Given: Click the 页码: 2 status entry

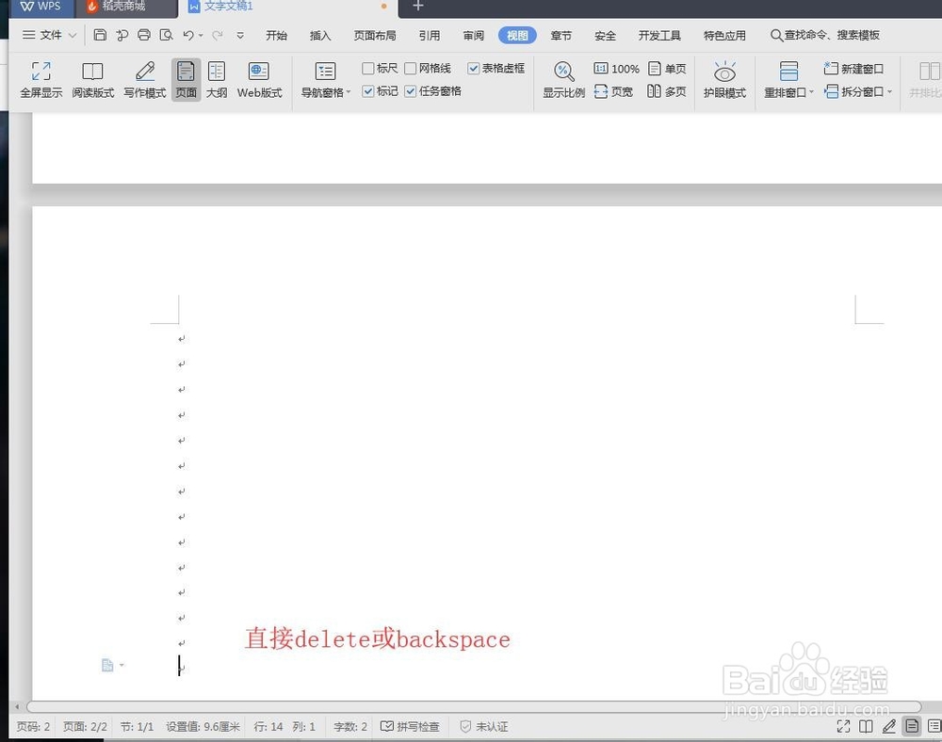Looking at the screenshot, I should point(33,726).
